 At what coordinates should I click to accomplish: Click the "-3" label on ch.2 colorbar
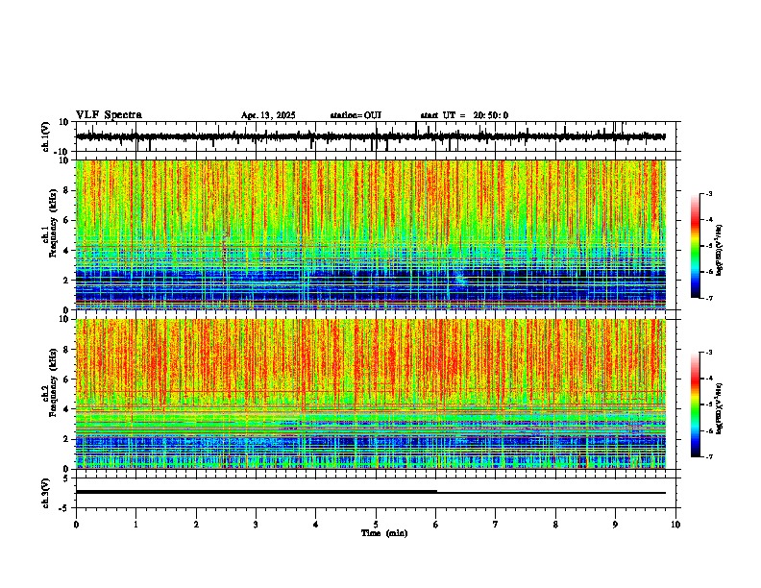709,353
